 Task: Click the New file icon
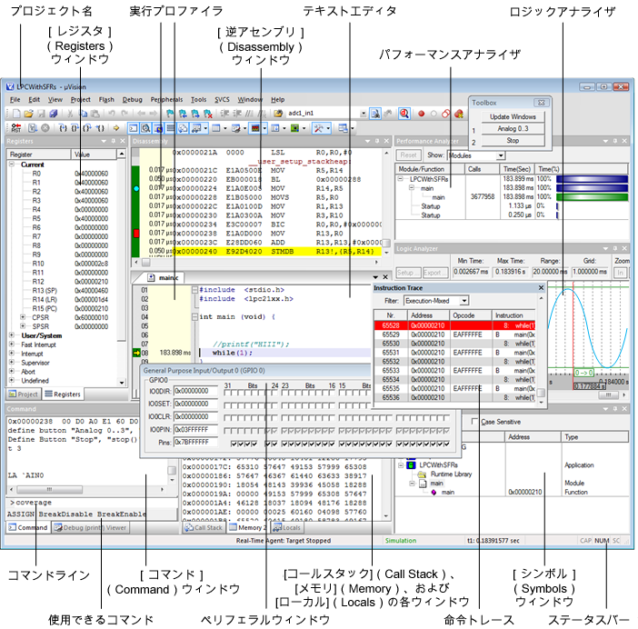pos(16,114)
